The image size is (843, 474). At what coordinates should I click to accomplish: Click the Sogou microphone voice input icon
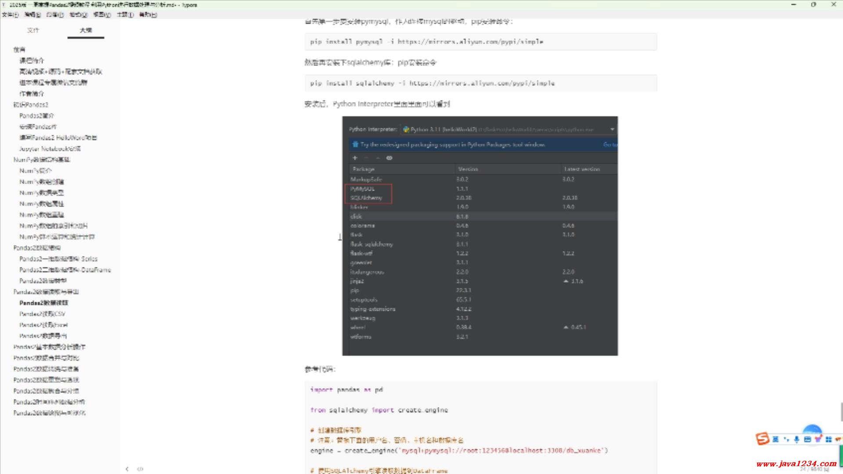[796, 439]
